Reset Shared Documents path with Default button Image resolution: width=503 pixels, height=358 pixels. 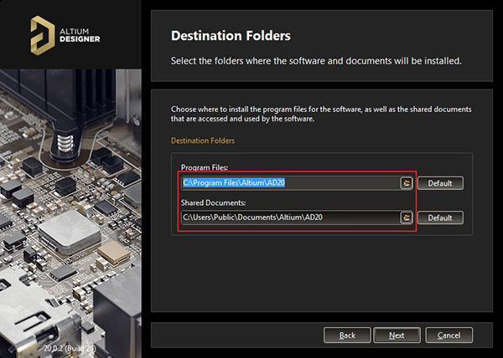[440, 217]
